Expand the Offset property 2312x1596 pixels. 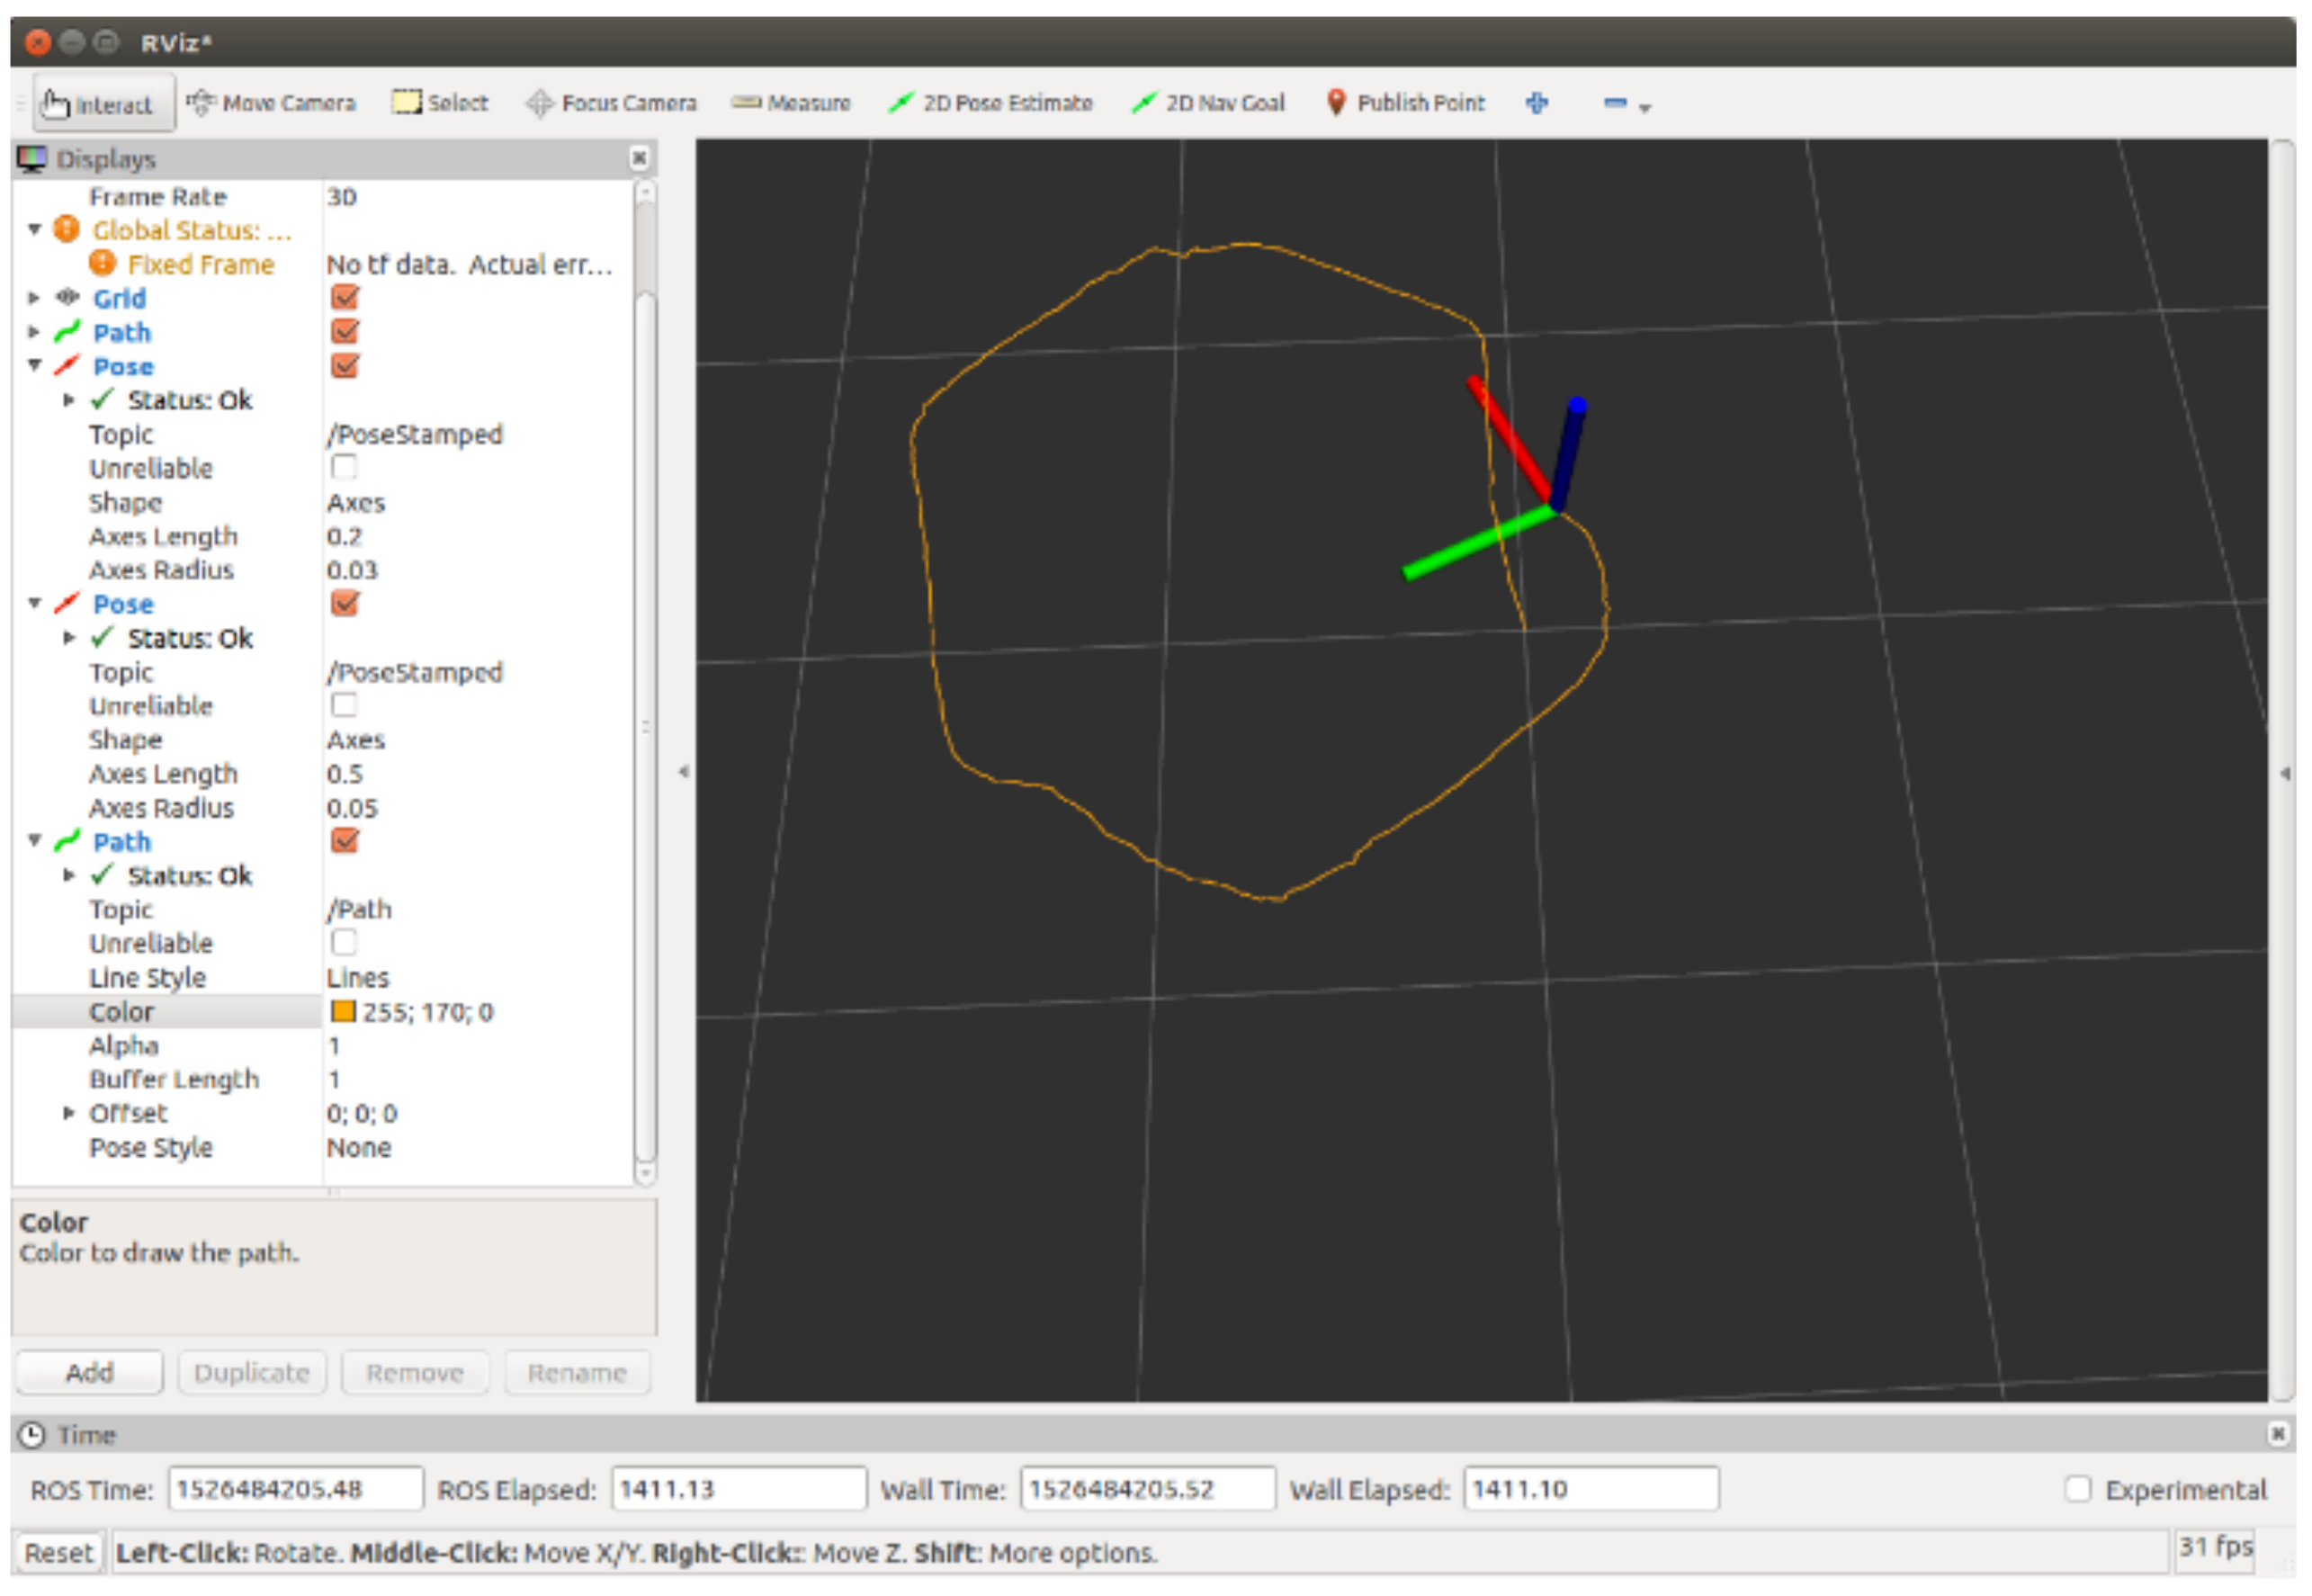[x=69, y=1113]
